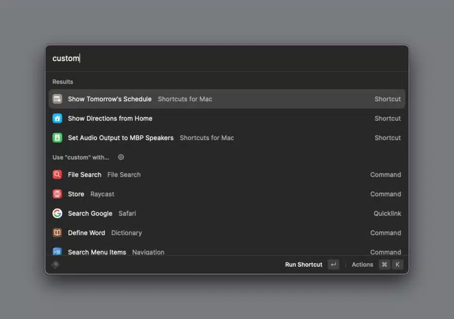The height and width of the screenshot is (319, 454).
Task: Click the Safari subtitle next to Search Google
Action: pyautogui.click(x=127, y=214)
